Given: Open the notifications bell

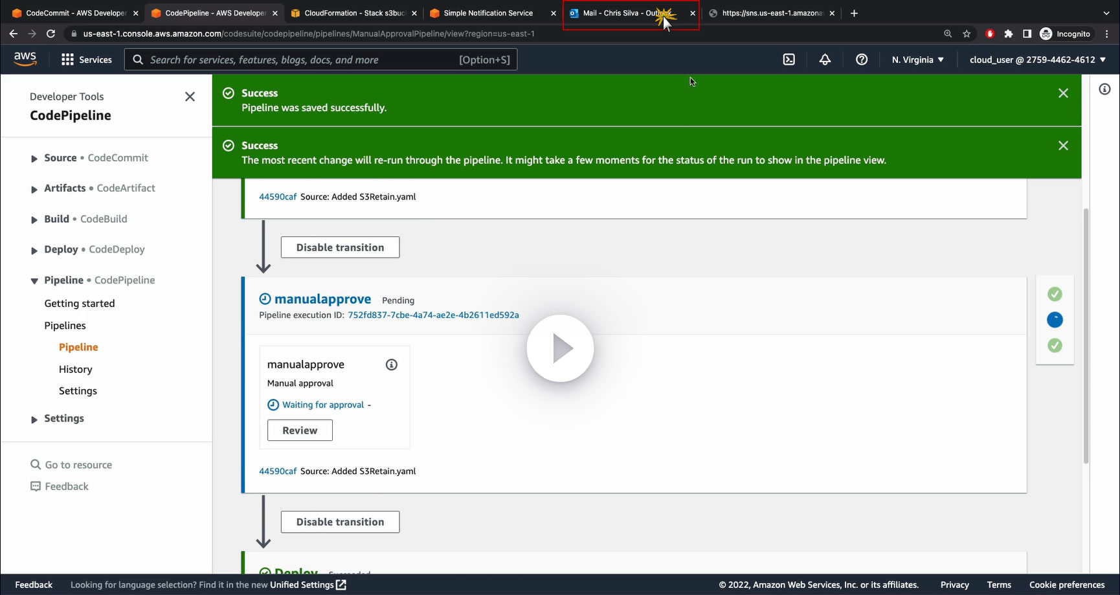Looking at the screenshot, I should [825, 60].
